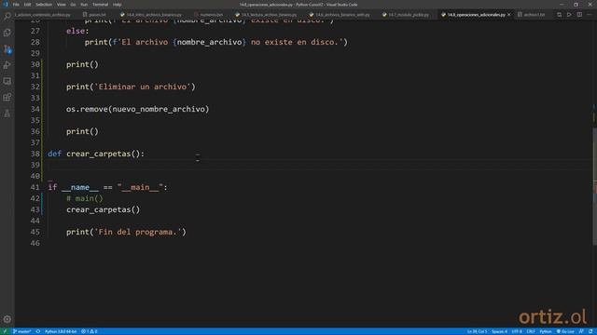The height and width of the screenshot is (335, 597).
Task: Click the synchronize changes icon in the status bar
Action: (38, 331)
